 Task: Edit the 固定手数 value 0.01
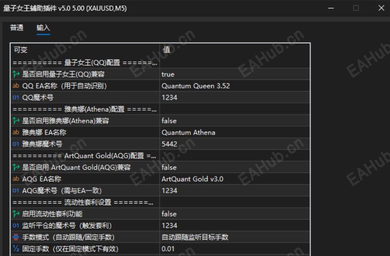pyautogui.click(x=235, y=249)
